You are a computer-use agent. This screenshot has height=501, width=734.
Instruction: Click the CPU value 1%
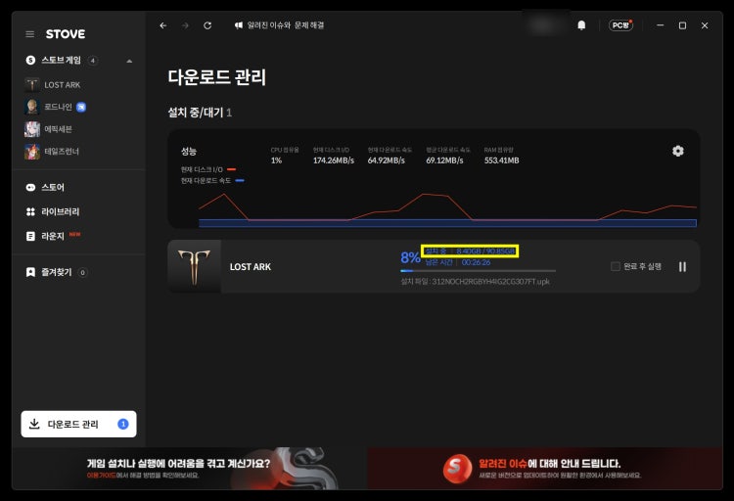coord(276,160)
